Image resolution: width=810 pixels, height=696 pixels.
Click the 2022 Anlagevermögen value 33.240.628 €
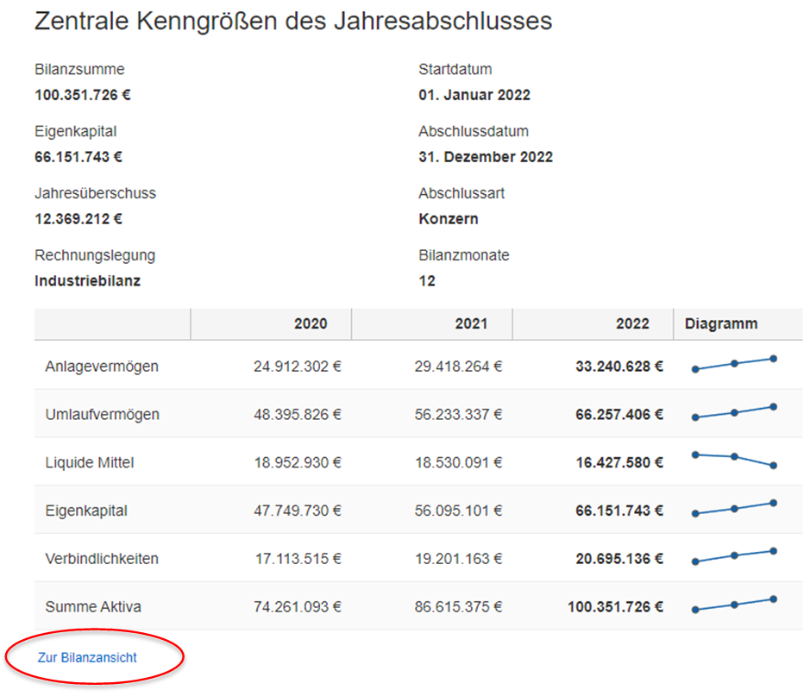619,367
